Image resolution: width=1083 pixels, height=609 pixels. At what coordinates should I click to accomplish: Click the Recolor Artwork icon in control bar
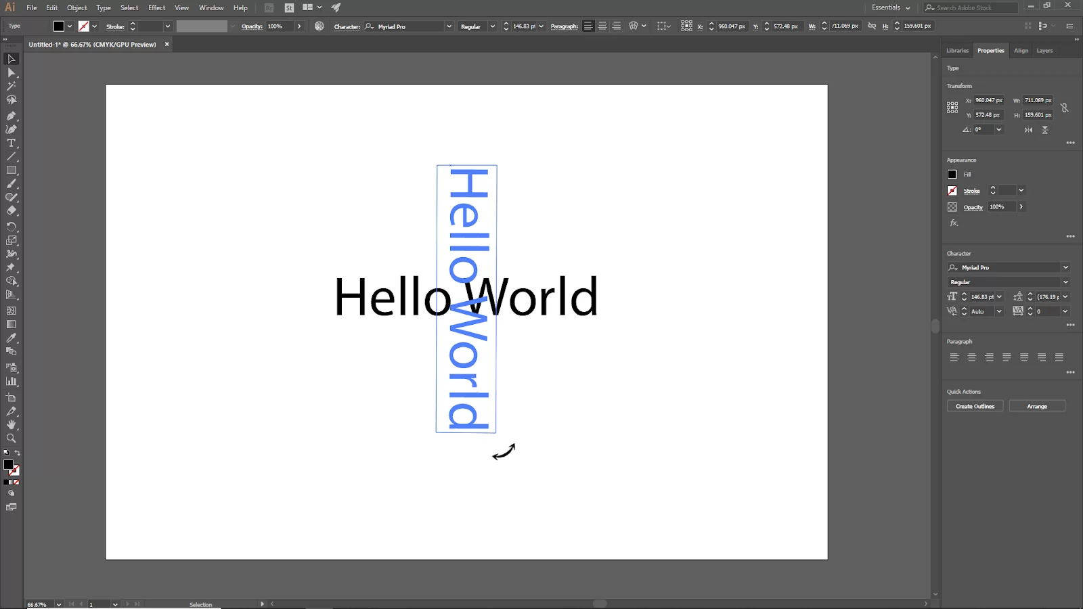tap(319, 26)
